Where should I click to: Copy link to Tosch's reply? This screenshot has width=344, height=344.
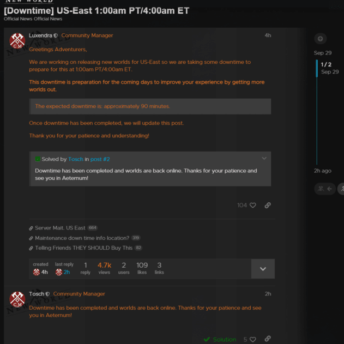pyautogui.click(x=268, y=339)
